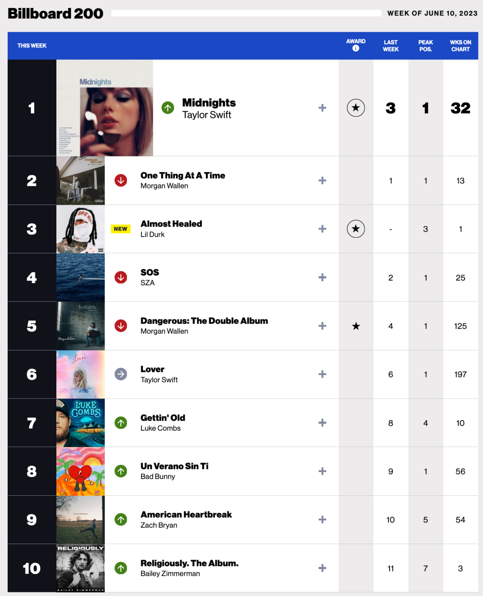Image resolution: width=483 pixels, height=596 pixels.
Task: Expand the Lover row plus icon
Action: (322, 374)
